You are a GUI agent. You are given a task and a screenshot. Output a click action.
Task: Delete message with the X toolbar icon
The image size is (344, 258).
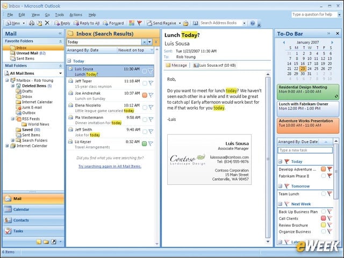[x=47, y=23]
